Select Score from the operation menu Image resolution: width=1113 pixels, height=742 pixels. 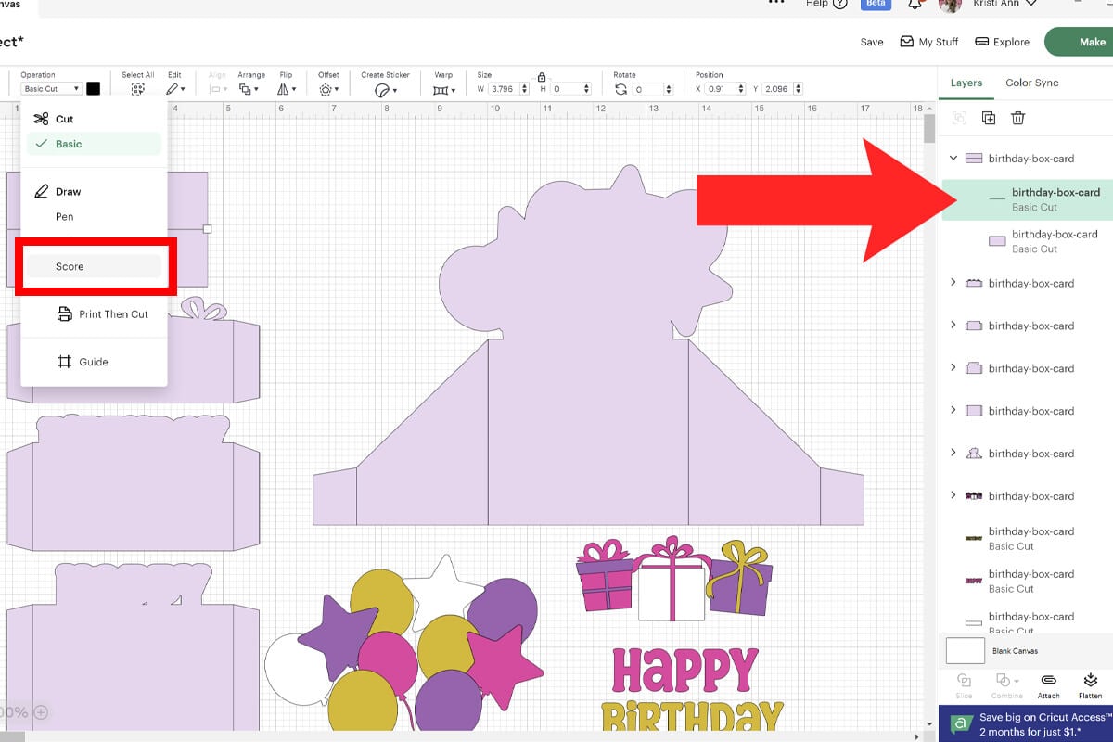pyautogui.click(x=70, y=266)
